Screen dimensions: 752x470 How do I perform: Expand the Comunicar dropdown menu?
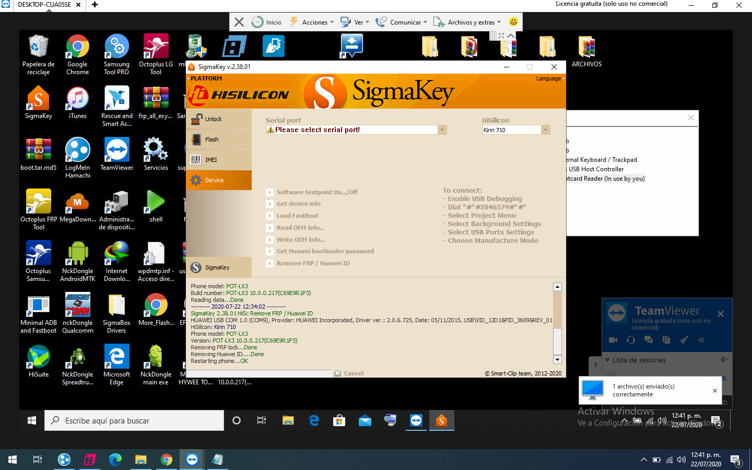[x=401, y=22]
